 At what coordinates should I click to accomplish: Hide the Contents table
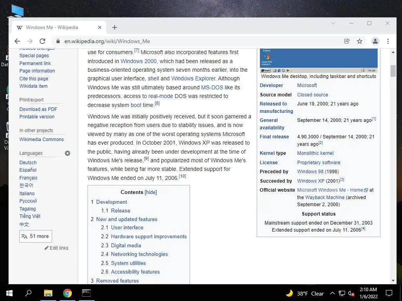coord(151,192)
